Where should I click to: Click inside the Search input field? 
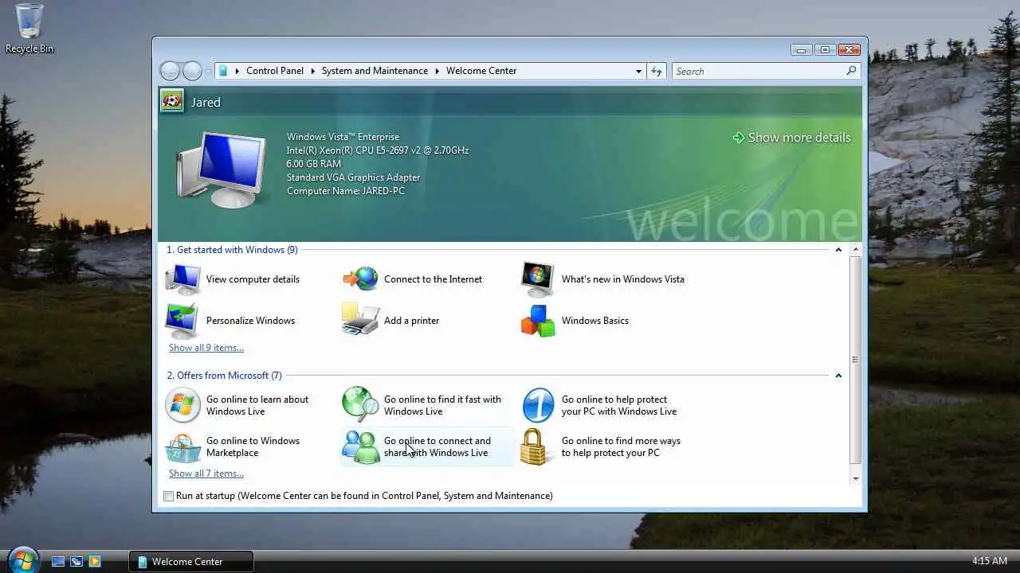coord(758,71)
